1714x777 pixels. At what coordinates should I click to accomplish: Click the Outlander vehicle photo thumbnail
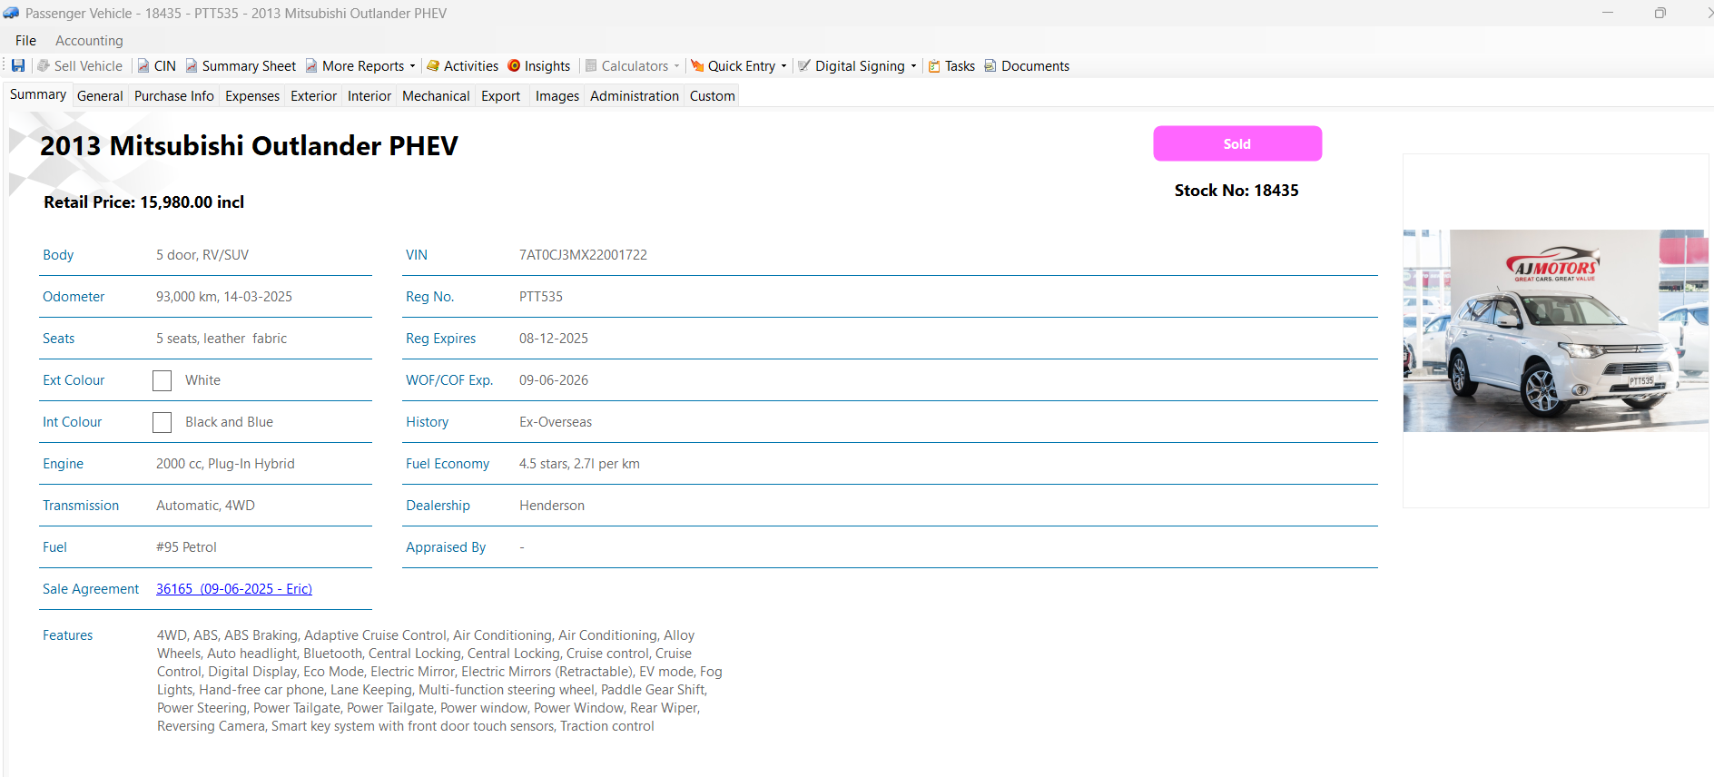1554,330
